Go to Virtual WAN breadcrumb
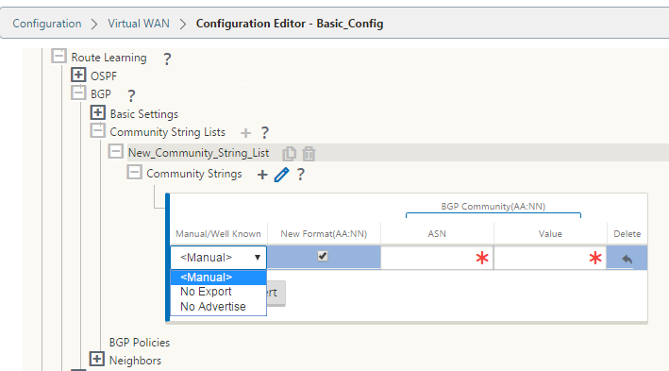 (139, 24)
